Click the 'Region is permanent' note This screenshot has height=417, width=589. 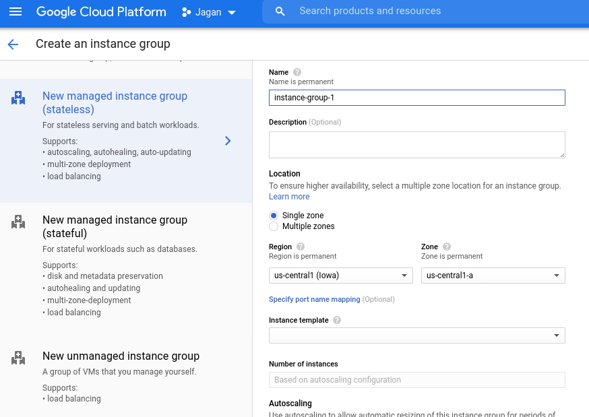pos(303,257)
